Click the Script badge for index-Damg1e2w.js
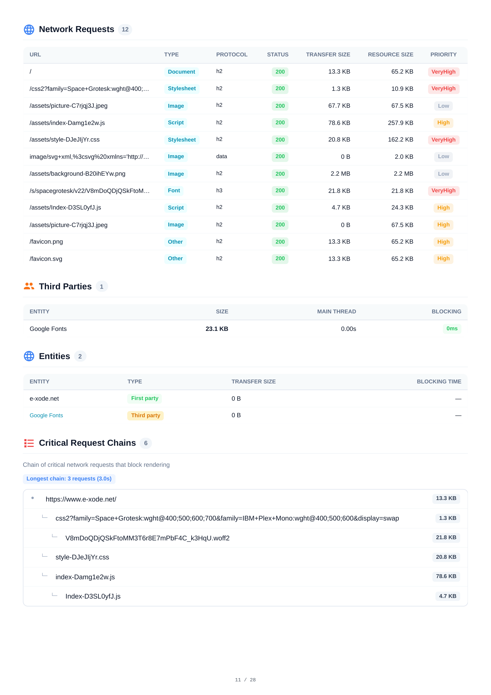Image resolution: width=491 pixels, height=695 pixels. (176, 123)
